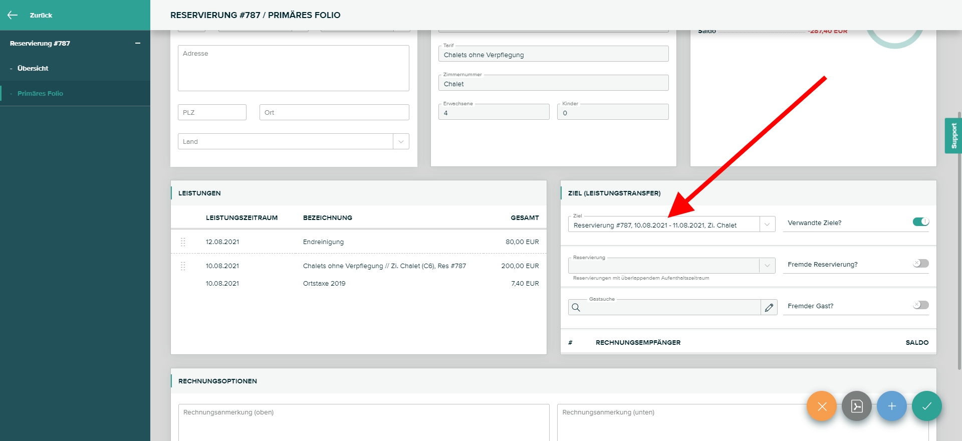Screen dimensions: 962x441
Task: Disable the Verwandte Ziele toggle
Action: 920,222
